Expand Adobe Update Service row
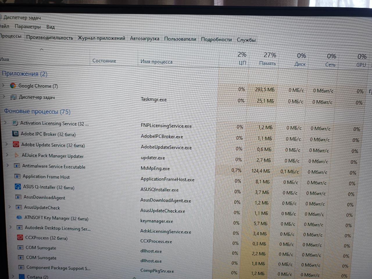 click(x=7, y=144)
